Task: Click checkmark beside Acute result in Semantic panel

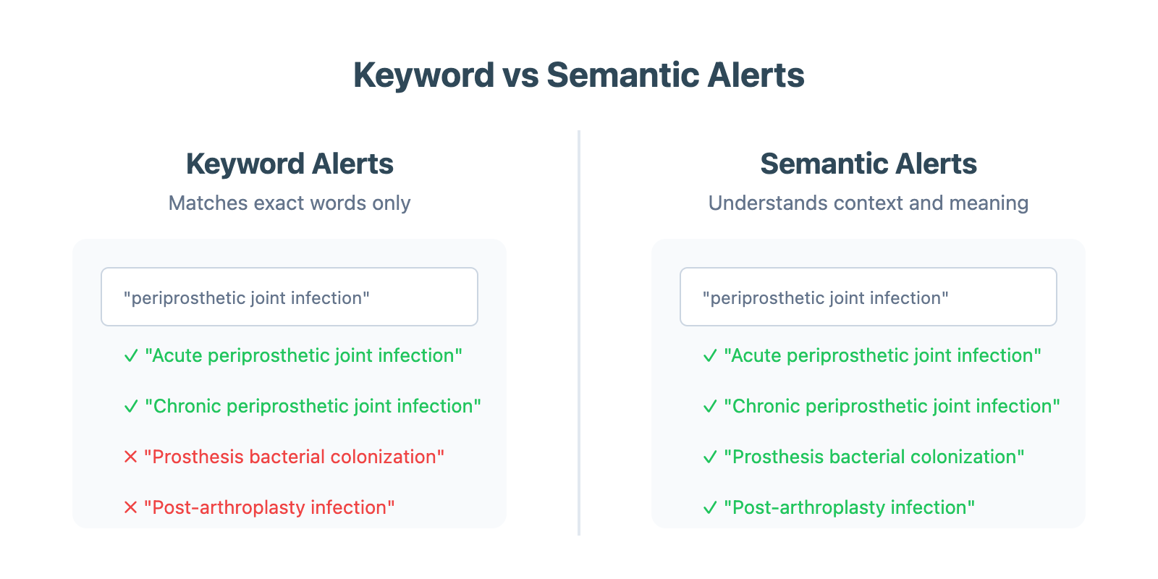Action: (710, 355)
